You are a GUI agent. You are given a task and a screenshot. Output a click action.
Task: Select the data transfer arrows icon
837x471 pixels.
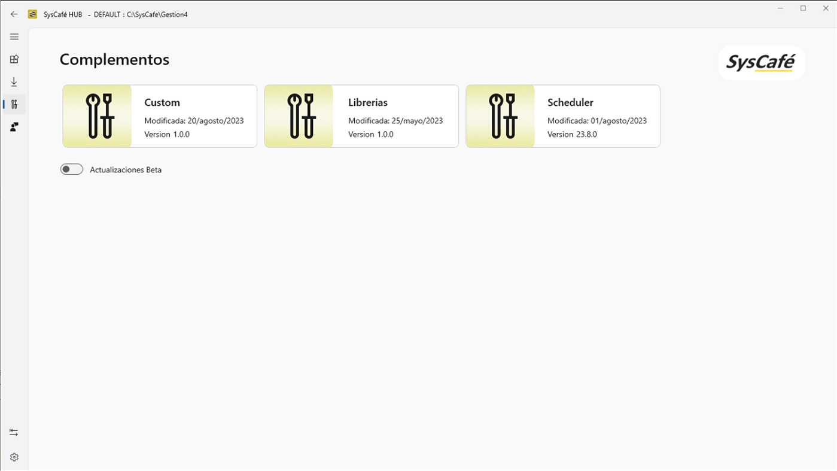[14, 432]
